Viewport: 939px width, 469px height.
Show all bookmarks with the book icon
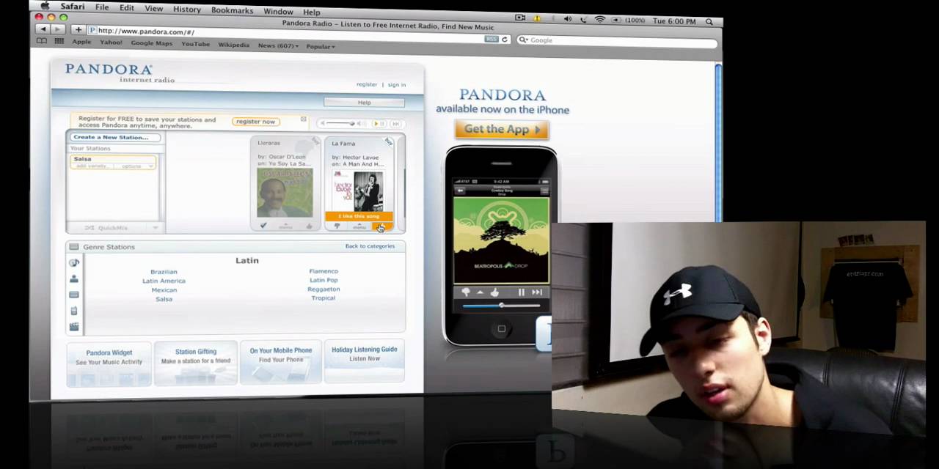pyautogui.click(x=43, y=41)
